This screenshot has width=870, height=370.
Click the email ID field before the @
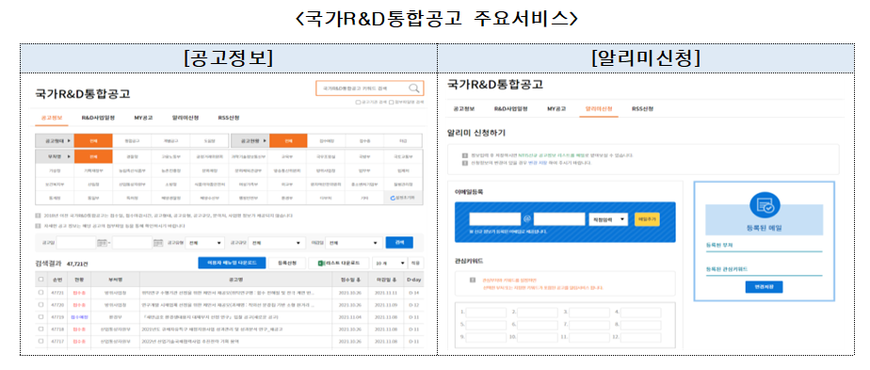coord(495,219)
